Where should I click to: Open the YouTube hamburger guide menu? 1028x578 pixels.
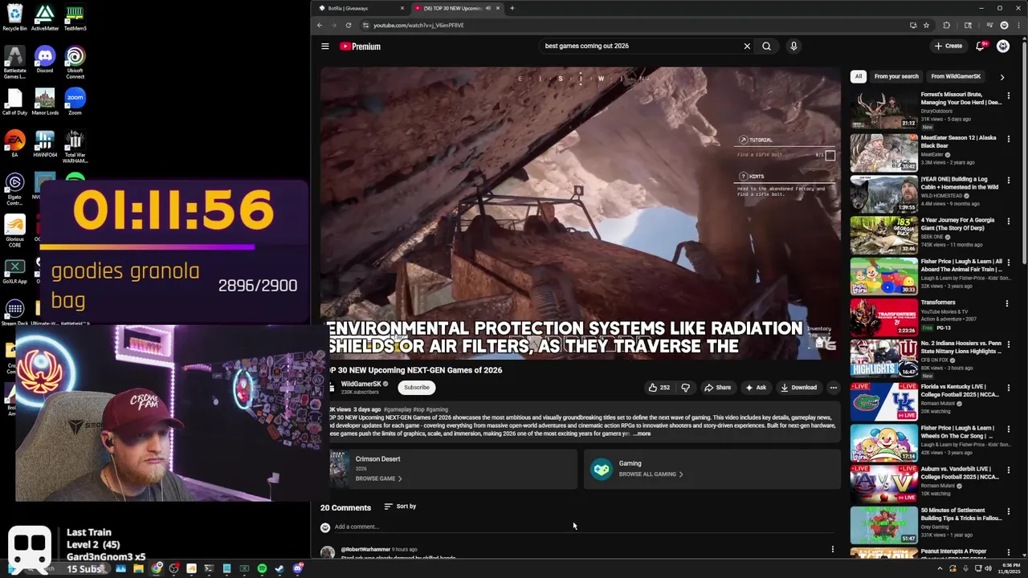pyautogui.click(x=325, y=47)
